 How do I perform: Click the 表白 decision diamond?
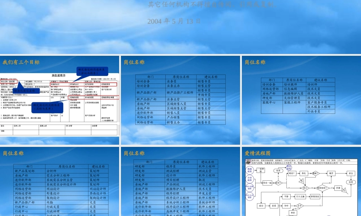tap(305, 188)
